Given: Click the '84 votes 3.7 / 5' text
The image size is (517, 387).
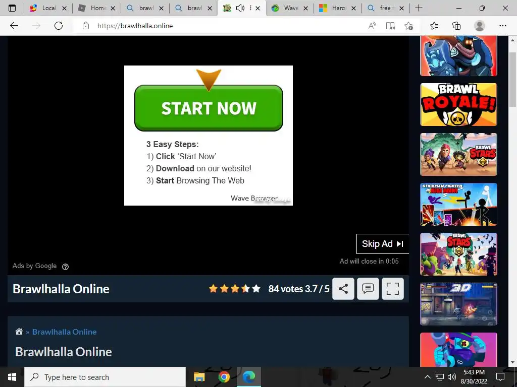Looking at the screenshot, I should click(299, 289).
